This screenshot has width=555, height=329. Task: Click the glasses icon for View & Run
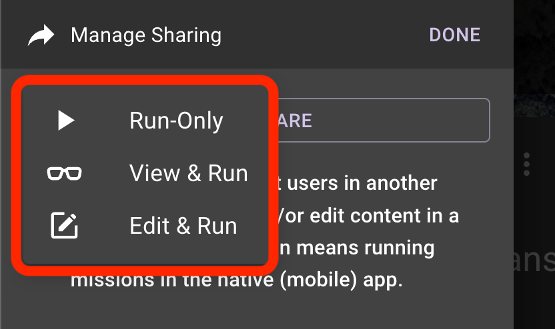[x=65, y=173]
